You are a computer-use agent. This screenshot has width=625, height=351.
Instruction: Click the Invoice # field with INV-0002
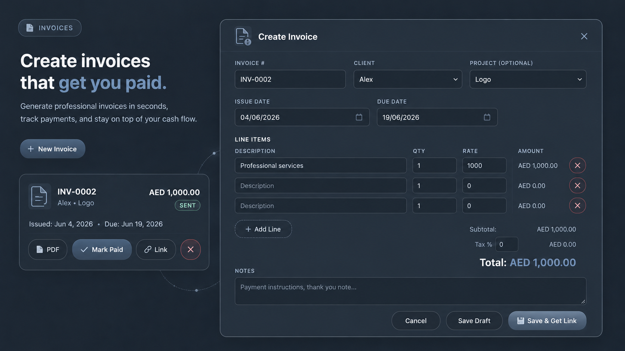point(290,79)
